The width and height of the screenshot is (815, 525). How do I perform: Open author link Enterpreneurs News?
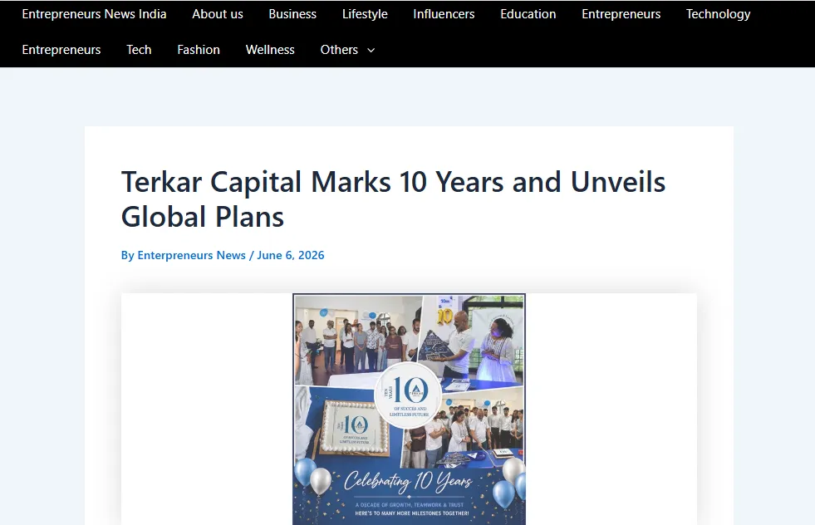pyautogui.click(x=191, y=255)
